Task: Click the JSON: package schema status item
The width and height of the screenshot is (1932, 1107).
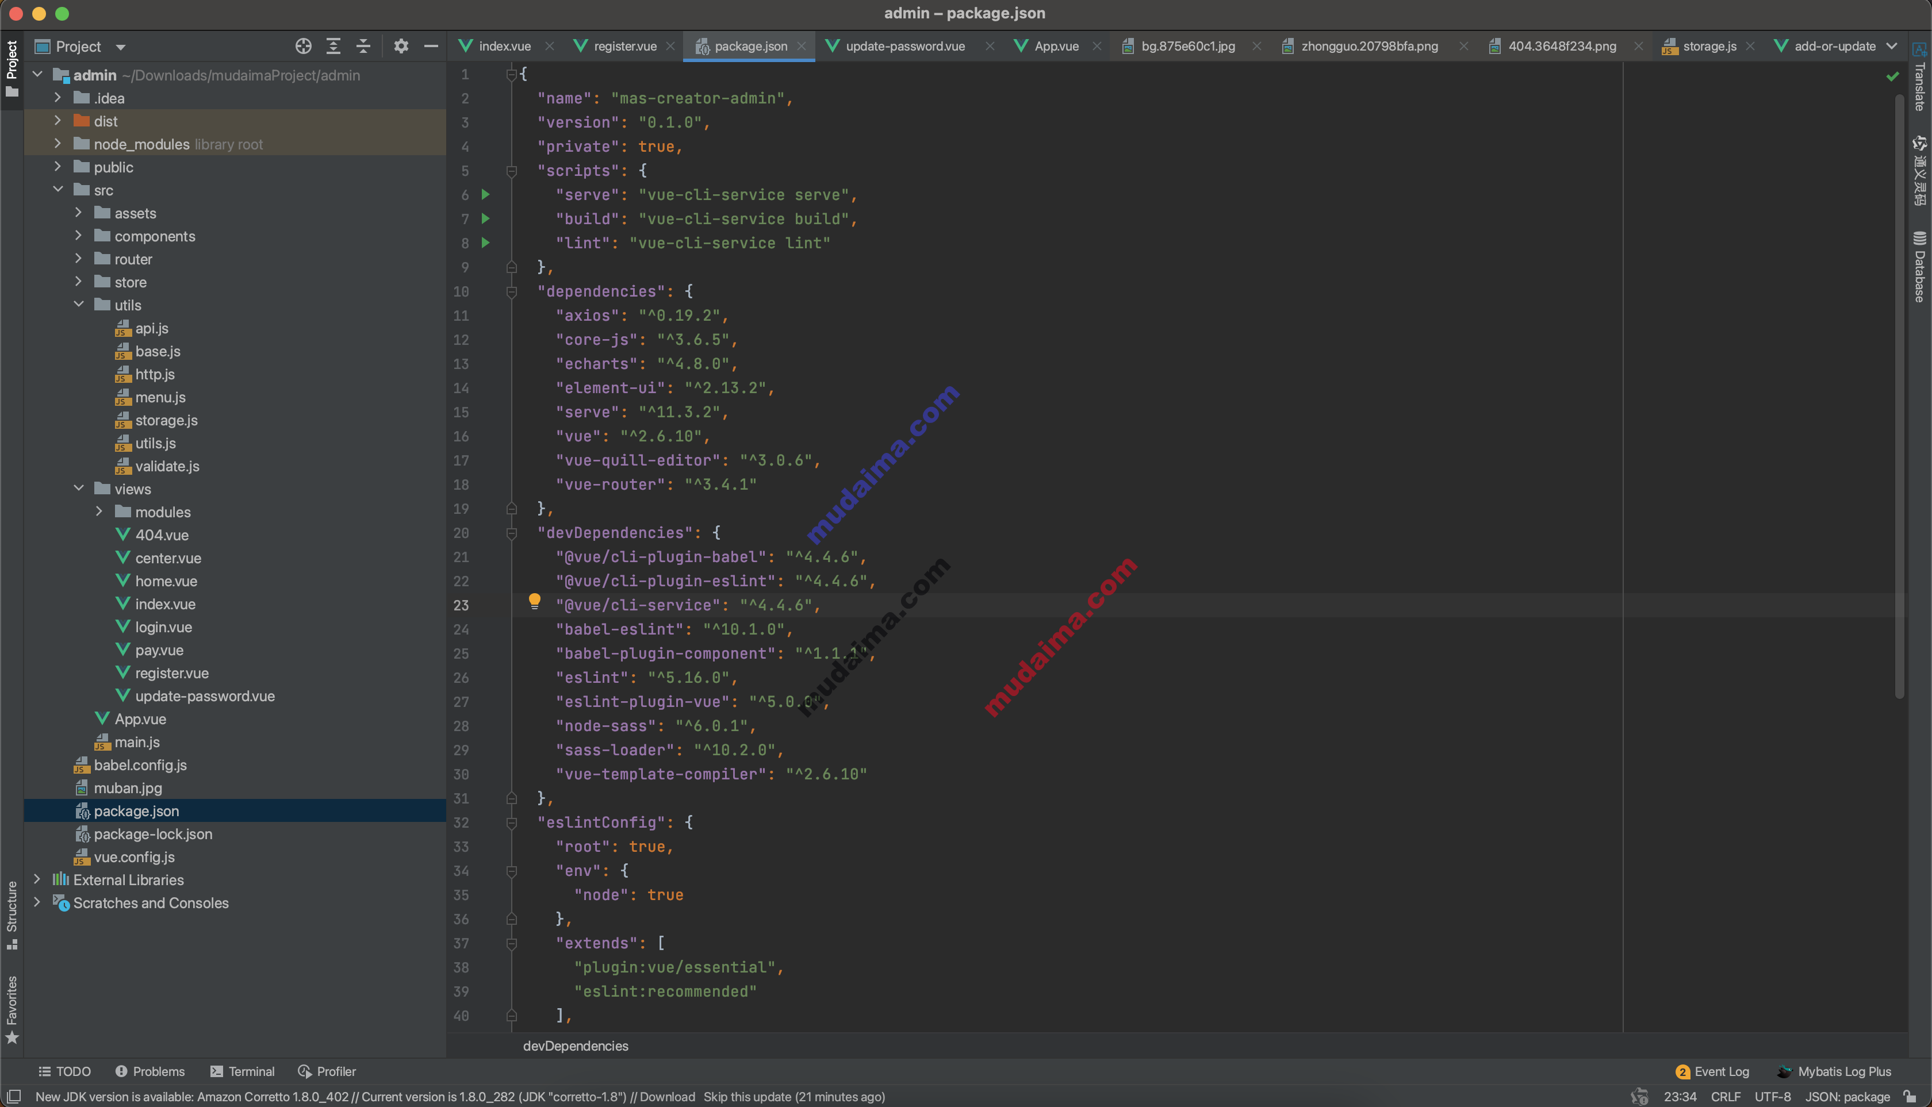Action: 1847,1096
